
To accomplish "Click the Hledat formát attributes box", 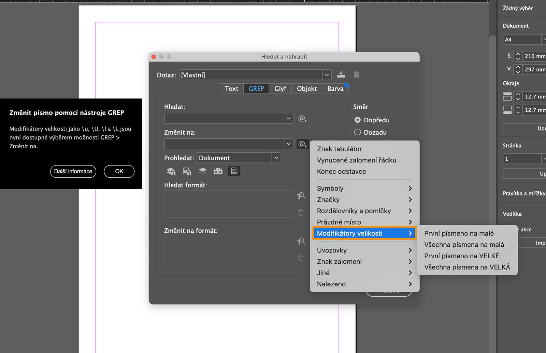I will [x=229, y=204].
